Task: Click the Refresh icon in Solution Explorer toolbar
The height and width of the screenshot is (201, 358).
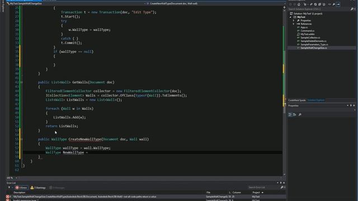Action: [315, 4]
